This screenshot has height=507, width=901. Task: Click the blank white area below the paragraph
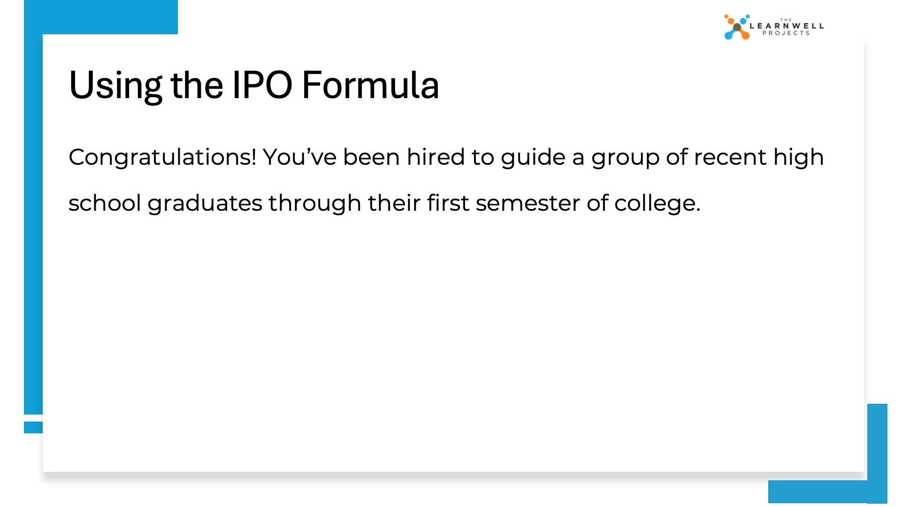click(450, 338)
